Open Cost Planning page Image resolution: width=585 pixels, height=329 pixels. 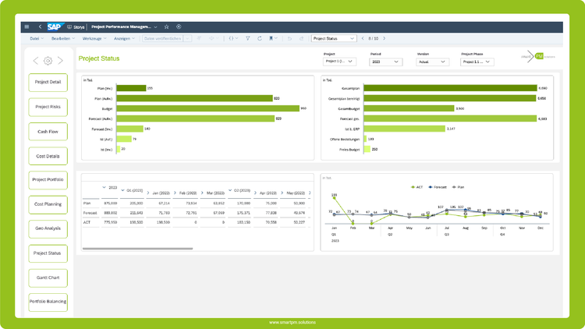[x=48, y=204]
